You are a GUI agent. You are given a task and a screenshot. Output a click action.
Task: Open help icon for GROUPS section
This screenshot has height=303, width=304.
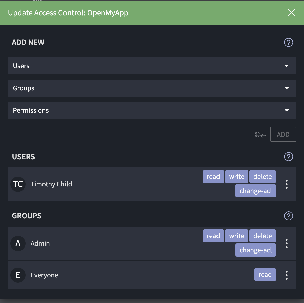(x=288, y=216)
